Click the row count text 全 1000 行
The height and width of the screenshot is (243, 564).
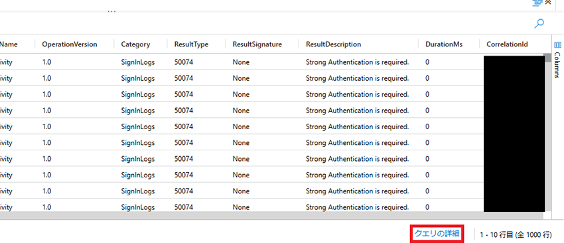pyautogui.click(x=533, y=235)
